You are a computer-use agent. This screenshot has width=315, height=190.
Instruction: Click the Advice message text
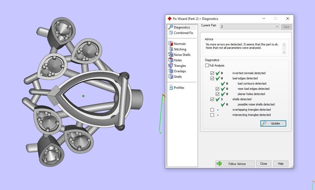(242, 46)
